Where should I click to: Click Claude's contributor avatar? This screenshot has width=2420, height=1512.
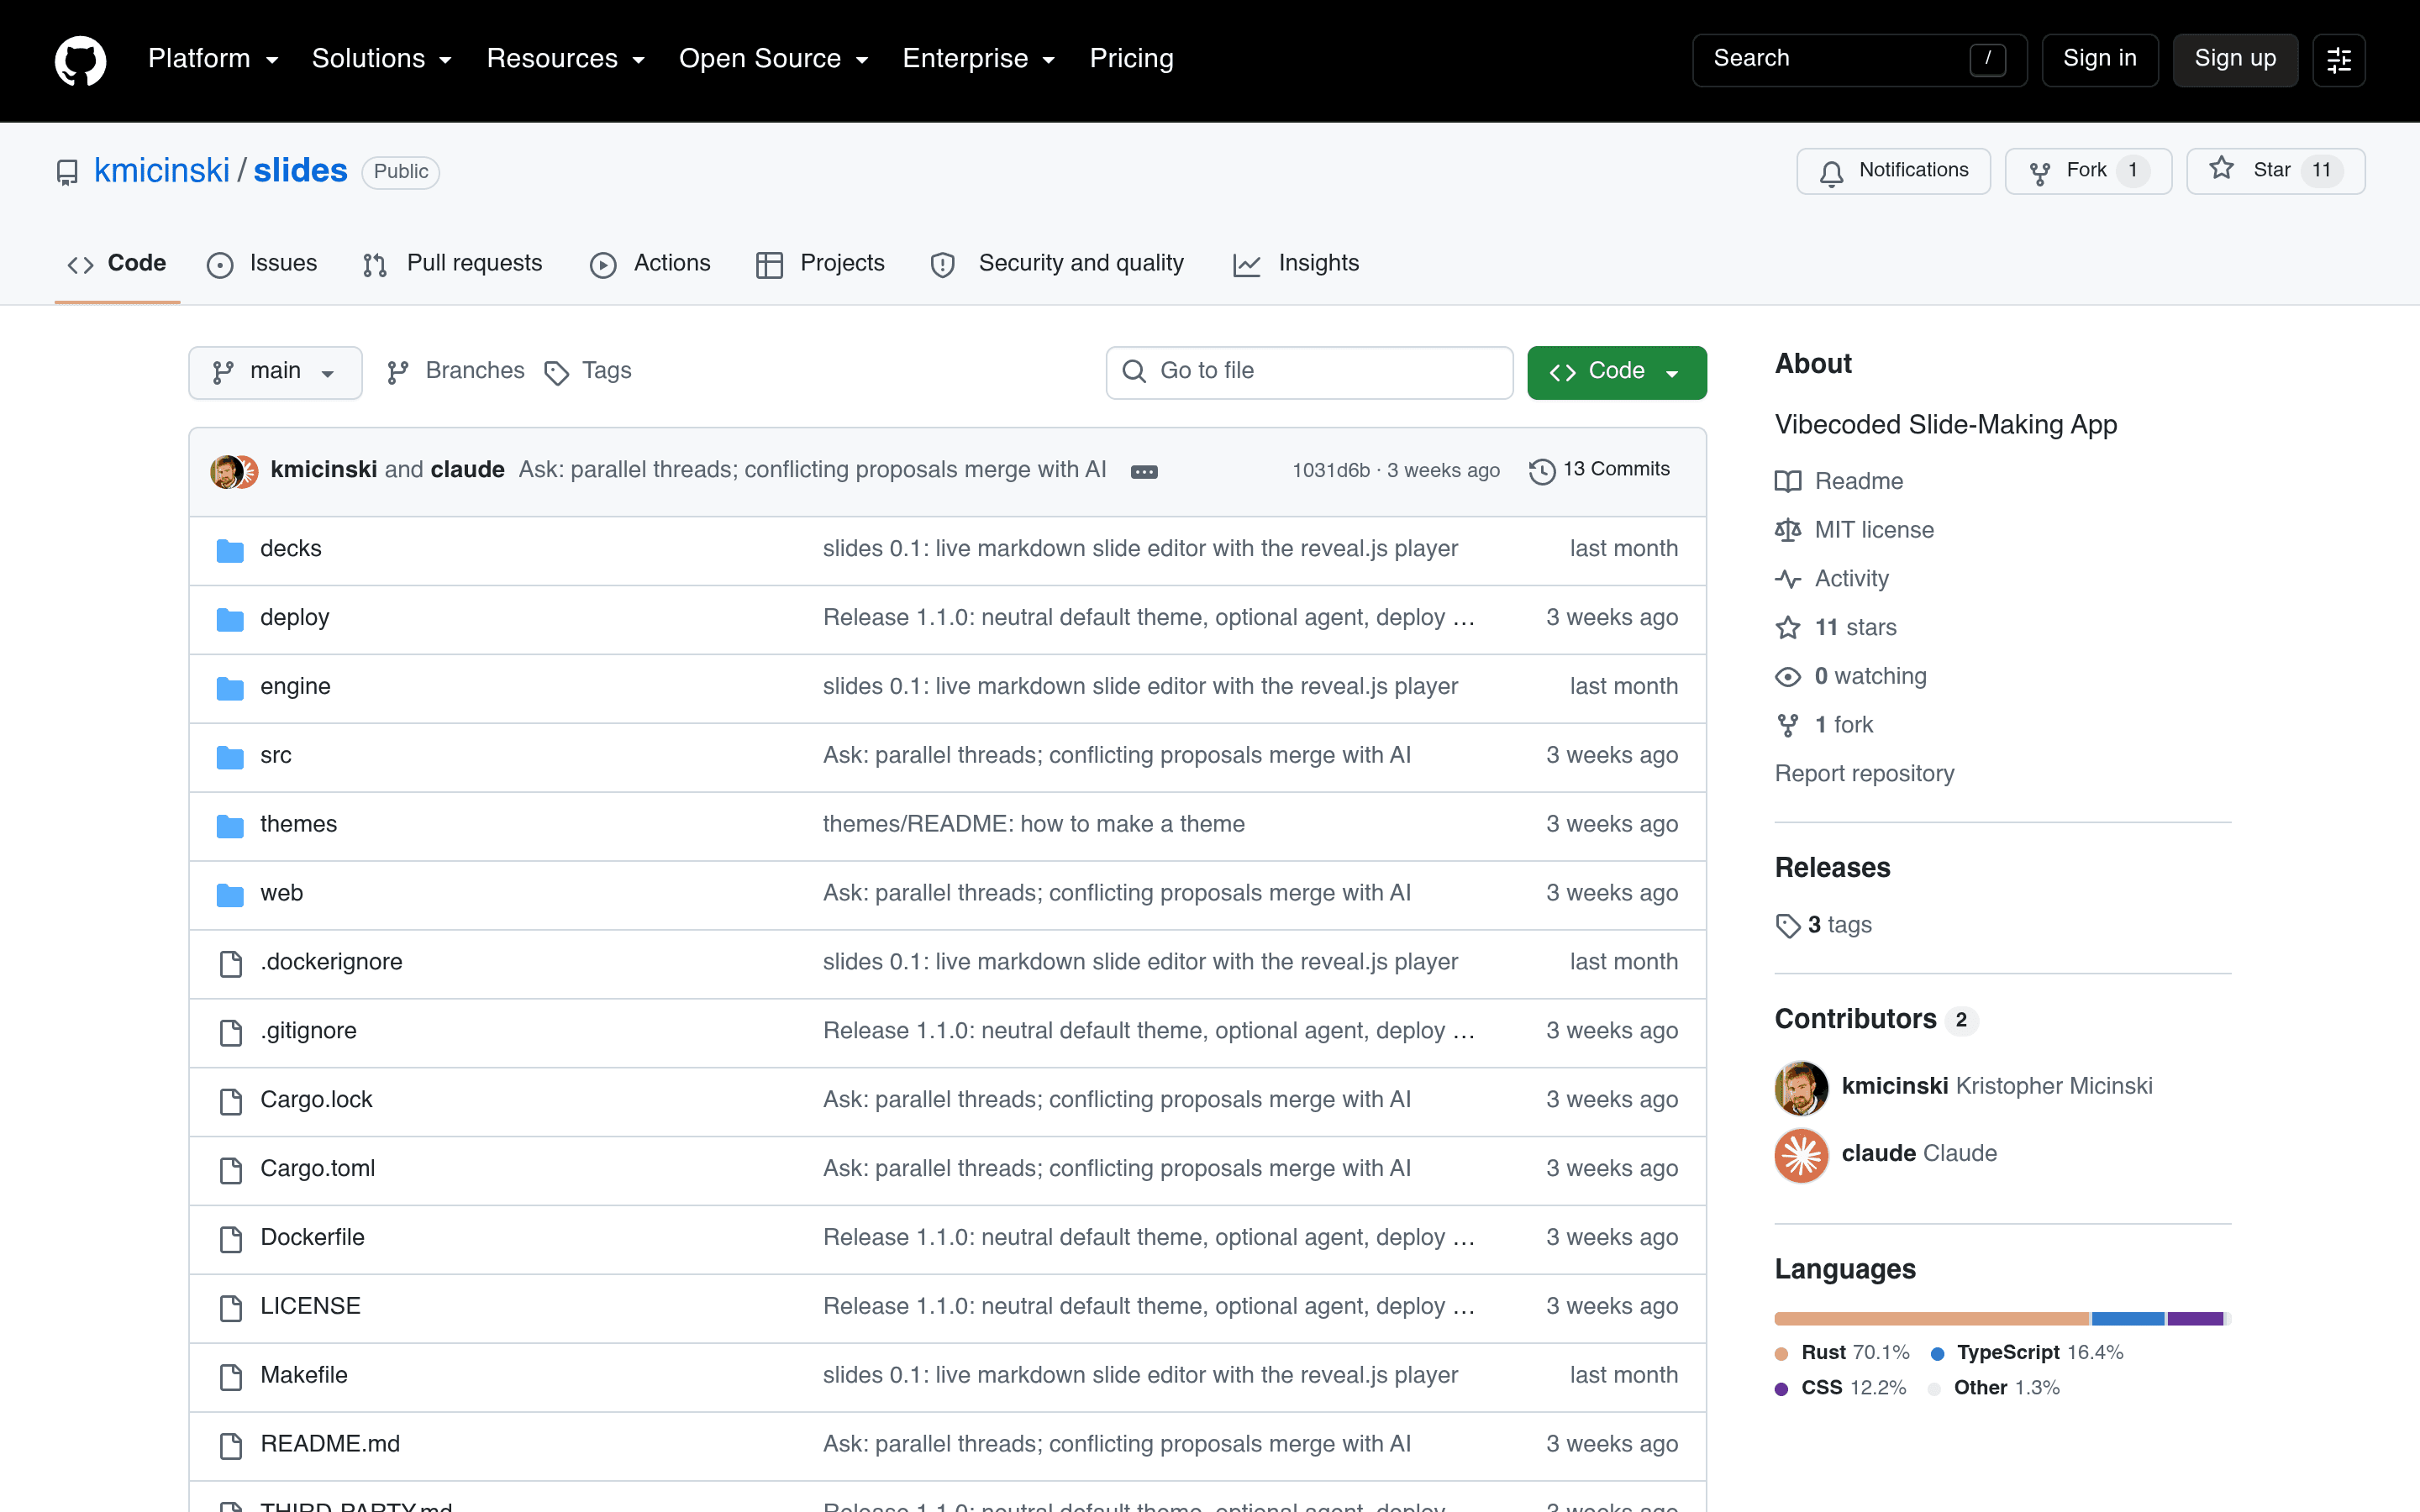pyautogui.click(x=1801, y=1155)
